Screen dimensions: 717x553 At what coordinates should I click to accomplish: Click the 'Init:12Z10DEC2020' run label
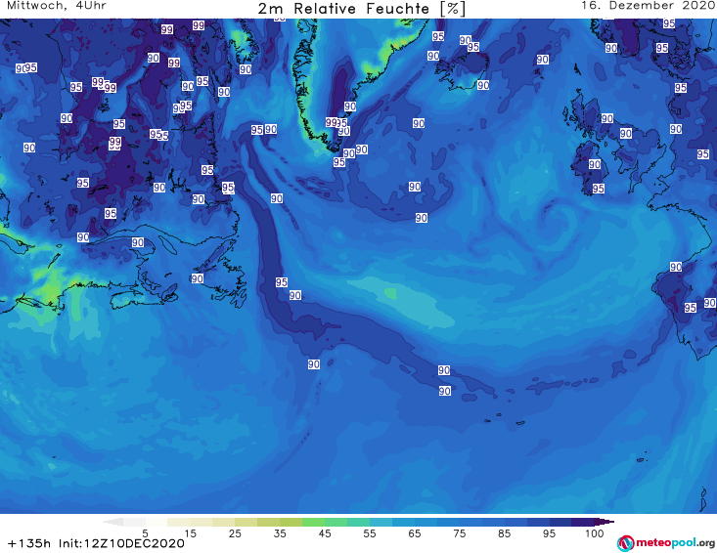pyautogui.click(x=121, y=543)
